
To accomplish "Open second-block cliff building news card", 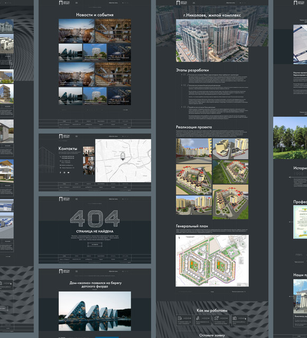I will click(77, 74).
